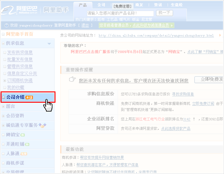This screenshot has width=224, height=174.
Task: Click upgrade to 诚信通会员 banner link
Action: [151, 25]
